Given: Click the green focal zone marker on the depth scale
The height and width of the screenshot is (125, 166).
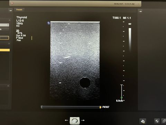Looking at the screenshot, I should click(121, 98).
